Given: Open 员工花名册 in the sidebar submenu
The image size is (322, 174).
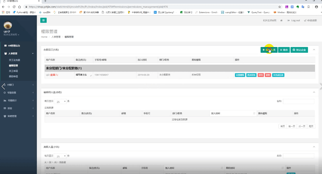Looking at the screenshot, I should click(x=14, y=60).
